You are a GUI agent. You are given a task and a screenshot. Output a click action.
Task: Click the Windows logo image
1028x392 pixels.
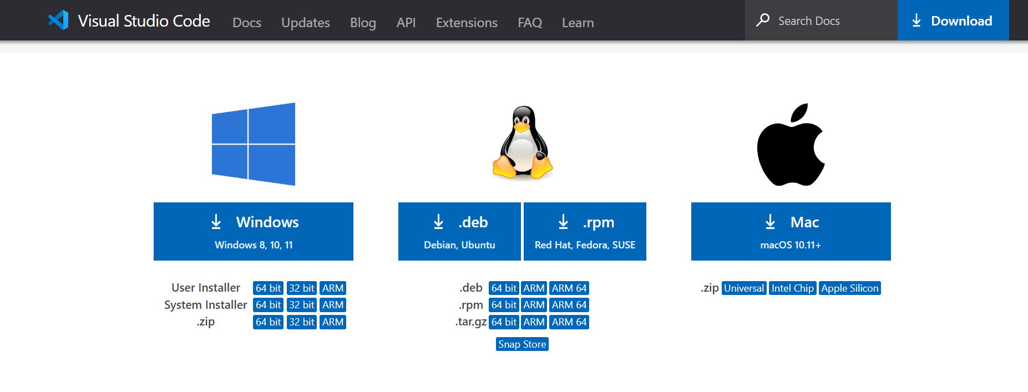tap(254, 144)
